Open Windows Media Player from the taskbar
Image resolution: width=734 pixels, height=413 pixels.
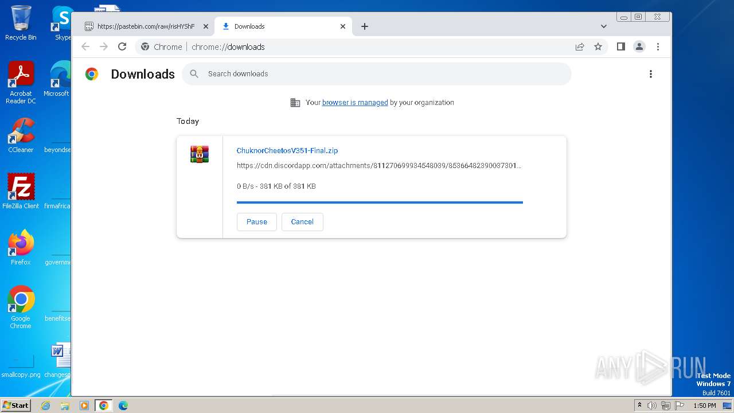coord(84,406)
